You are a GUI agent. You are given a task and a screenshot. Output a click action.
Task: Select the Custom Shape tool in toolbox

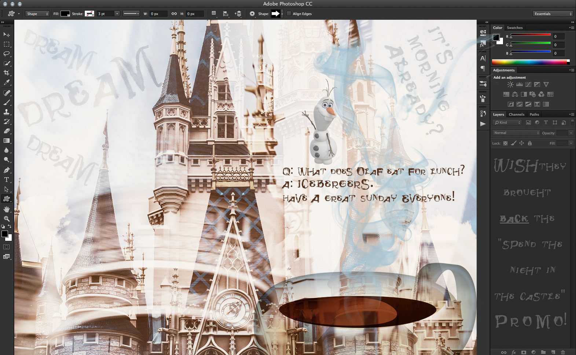tap(7, 199)
